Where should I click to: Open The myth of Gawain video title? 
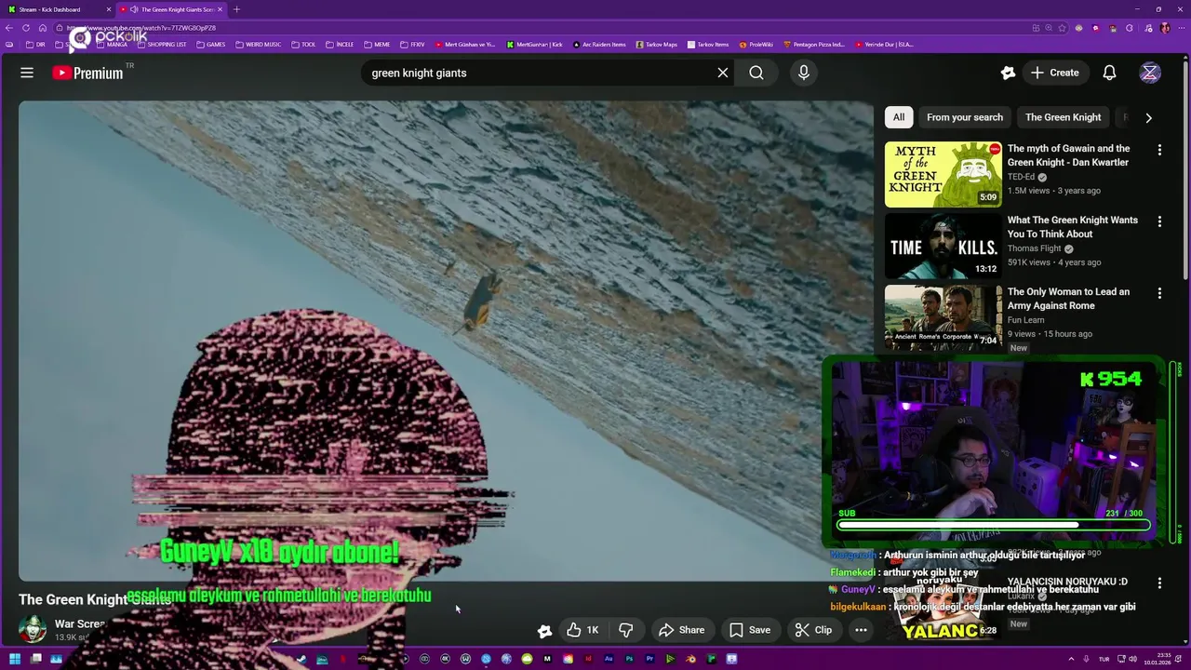[1068, 155]
